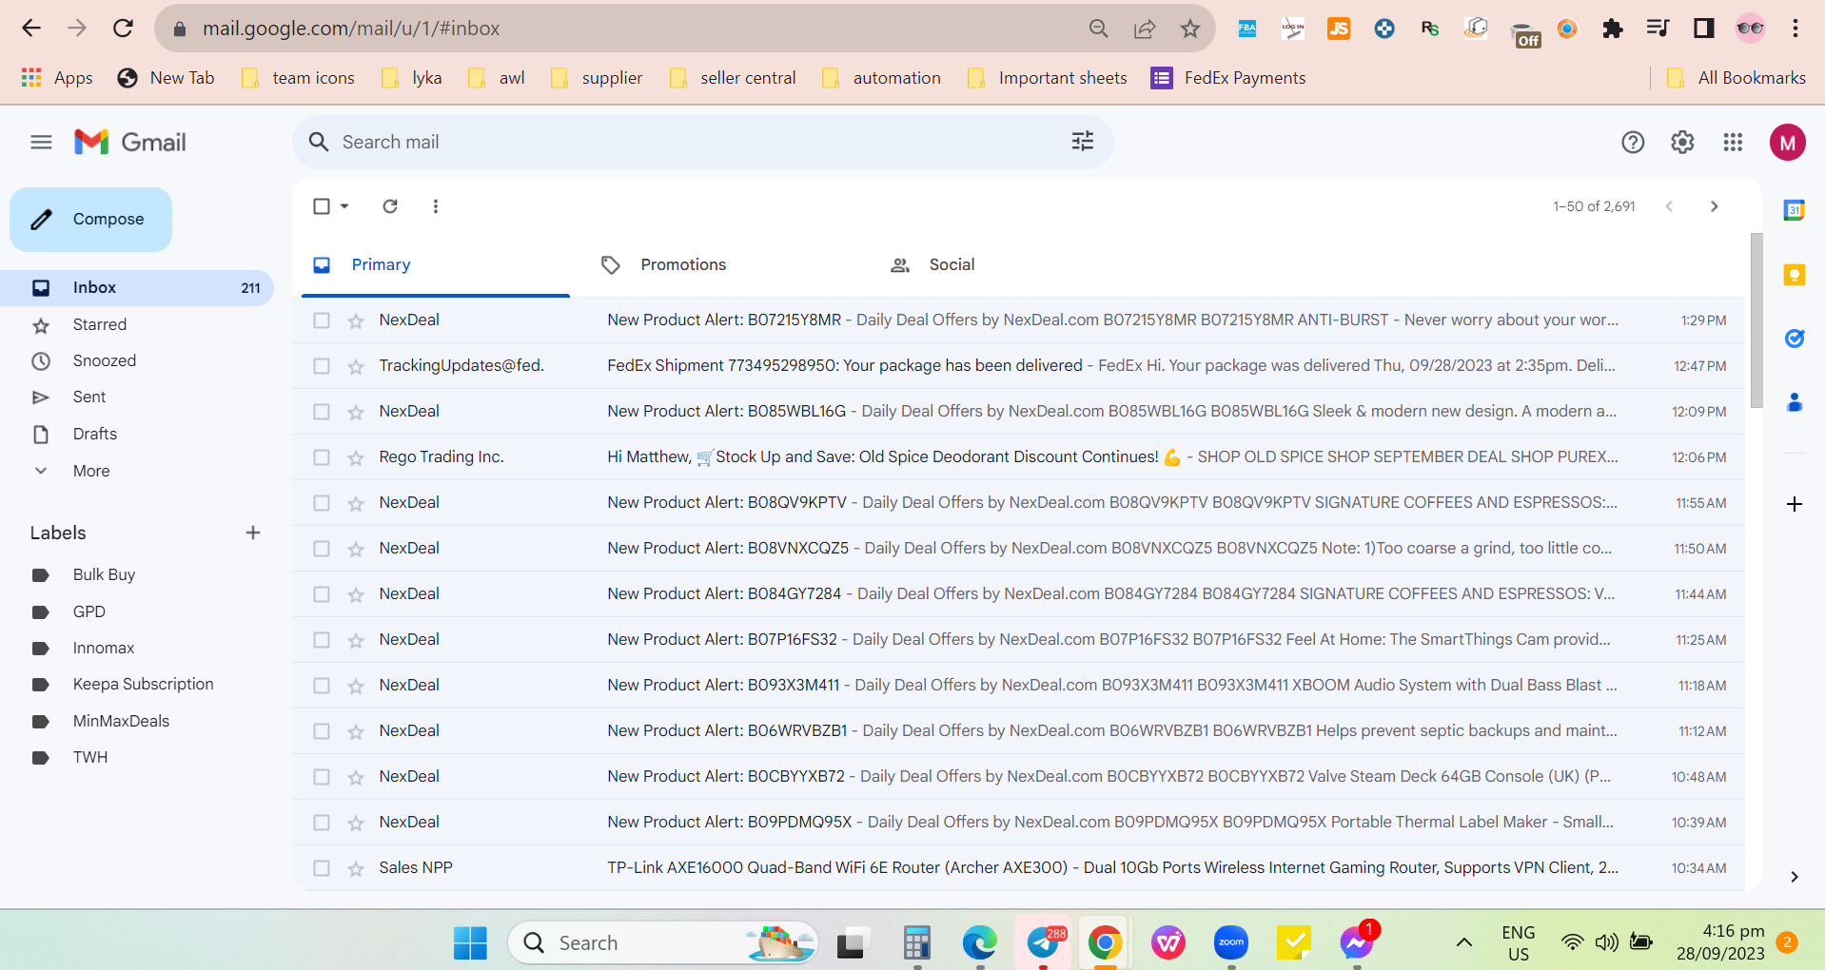The height and width of the screenshot is (970, 1825).
Task: Share this page icon in address bar
Action: (1145, 29)
